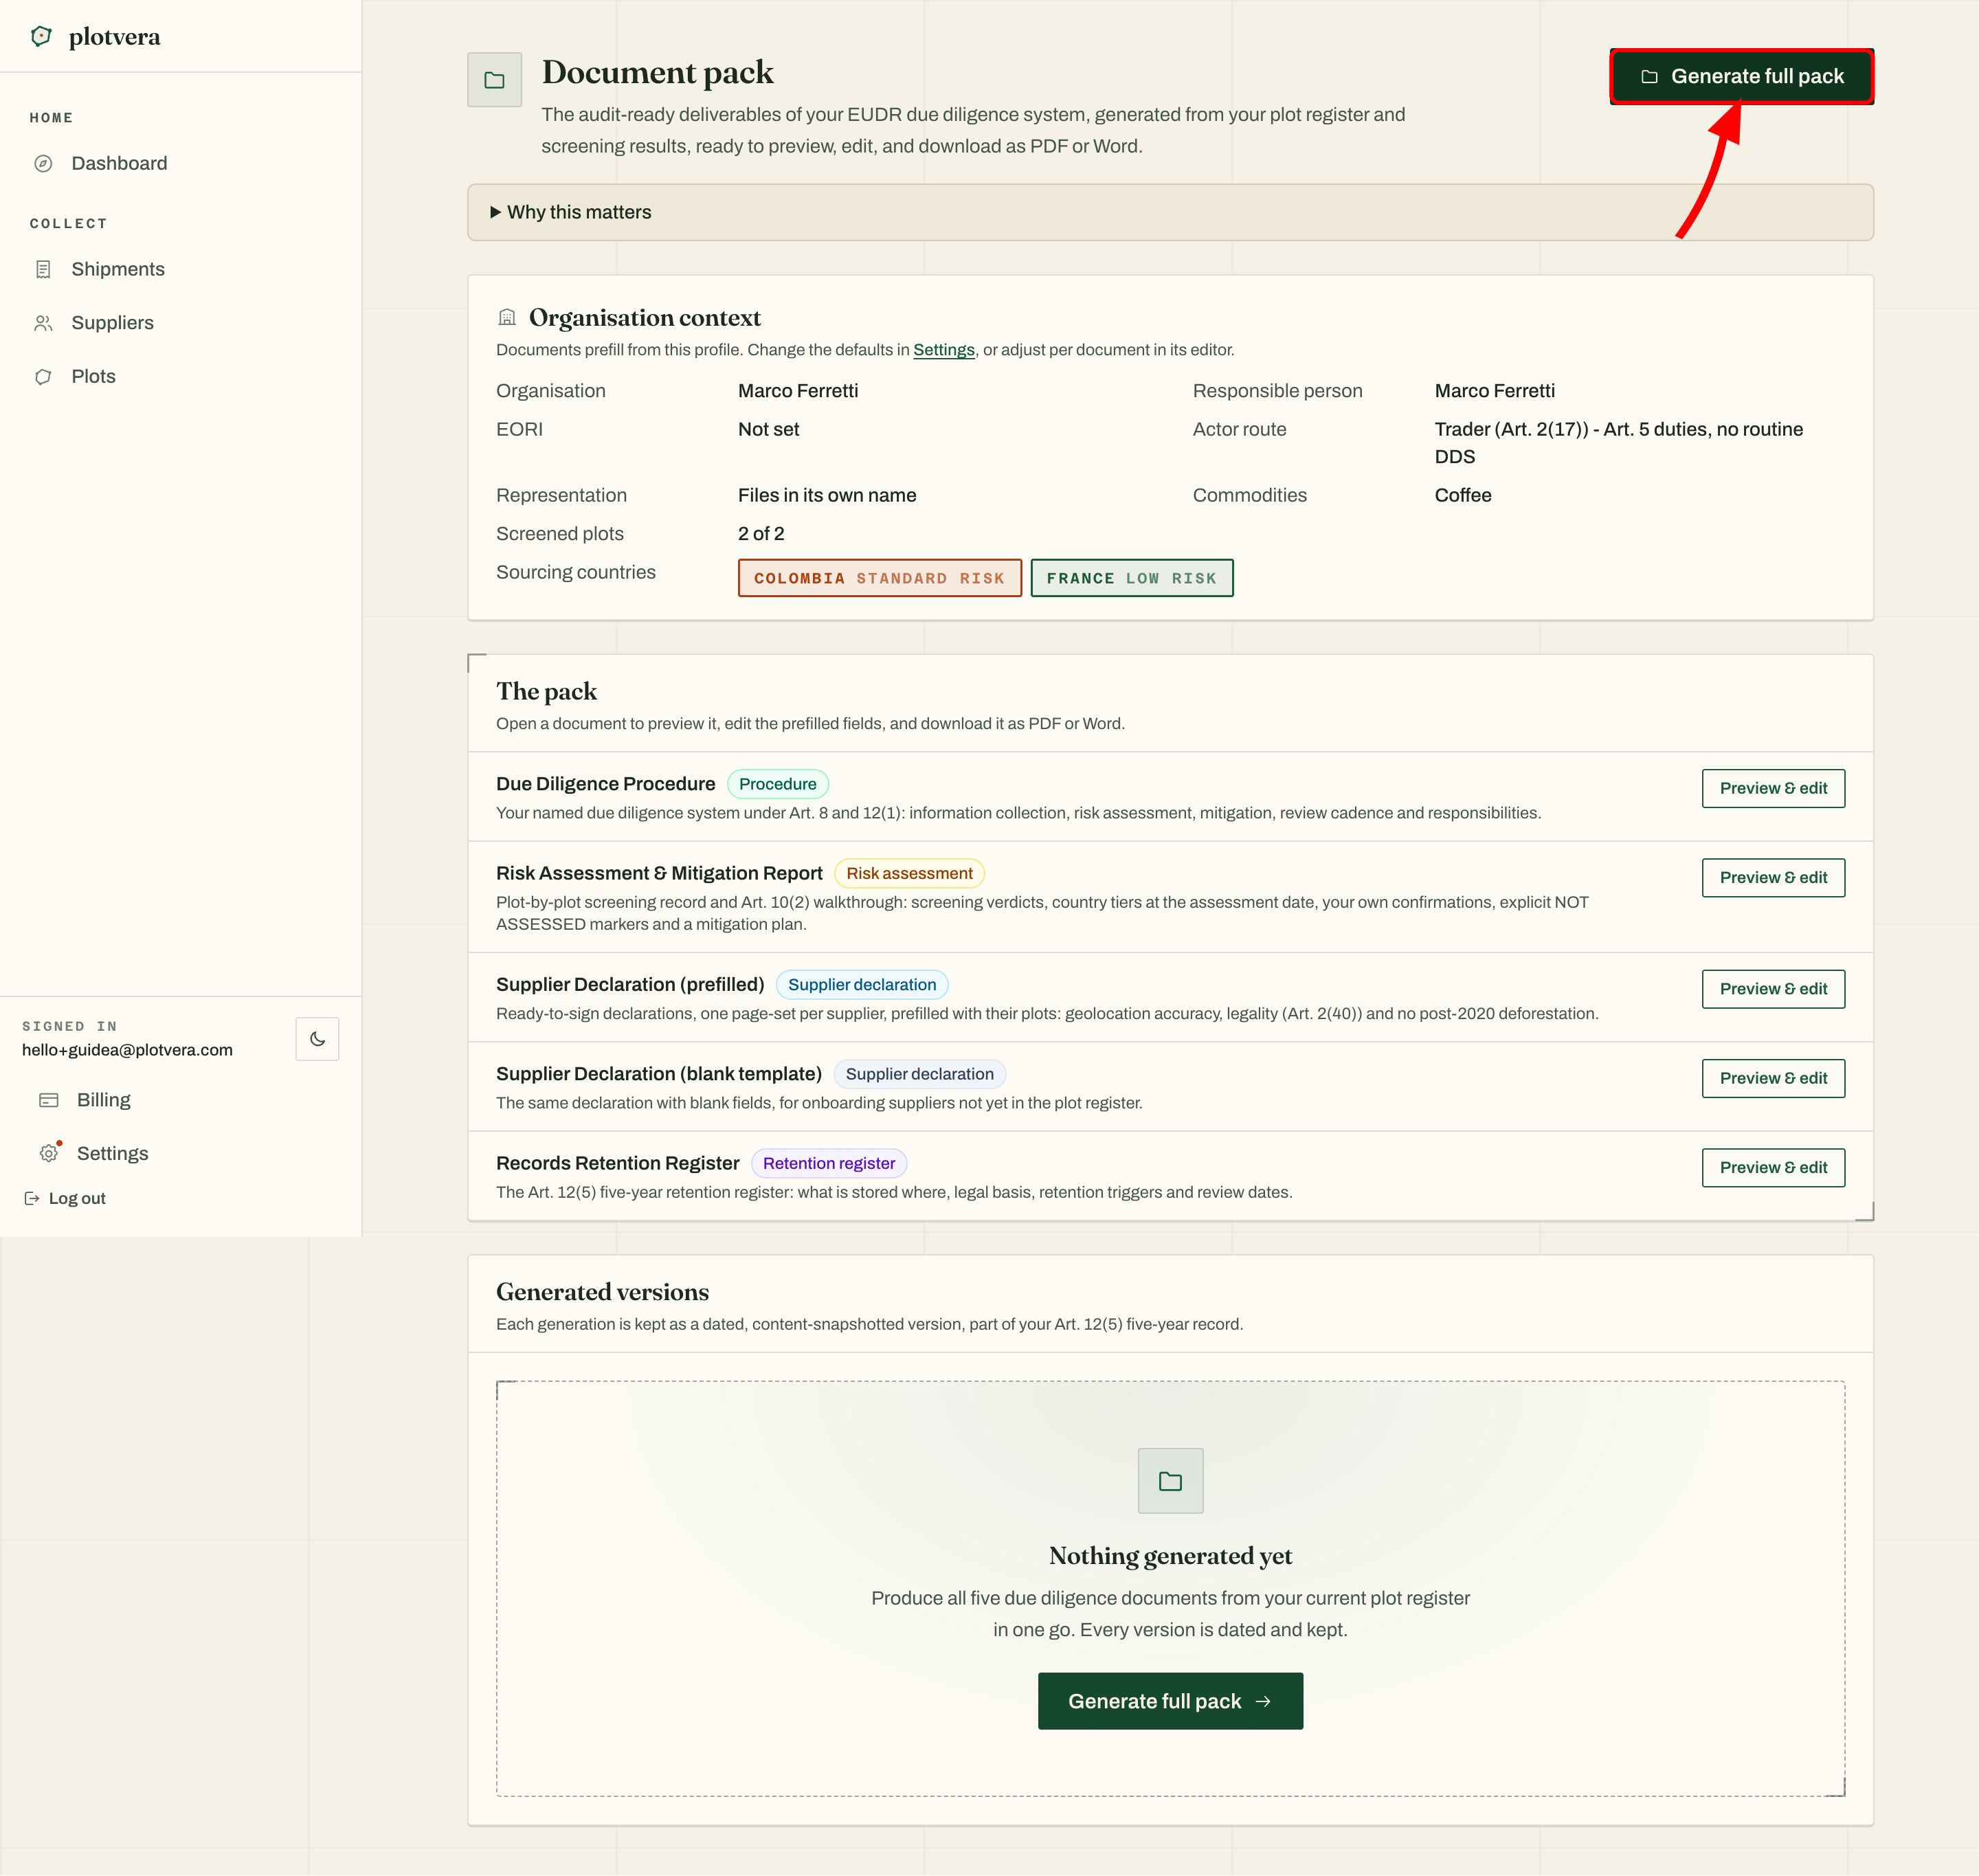This screenshot has width=1979, height=1876.
Task: Log out of the account
Action: 65,1198
